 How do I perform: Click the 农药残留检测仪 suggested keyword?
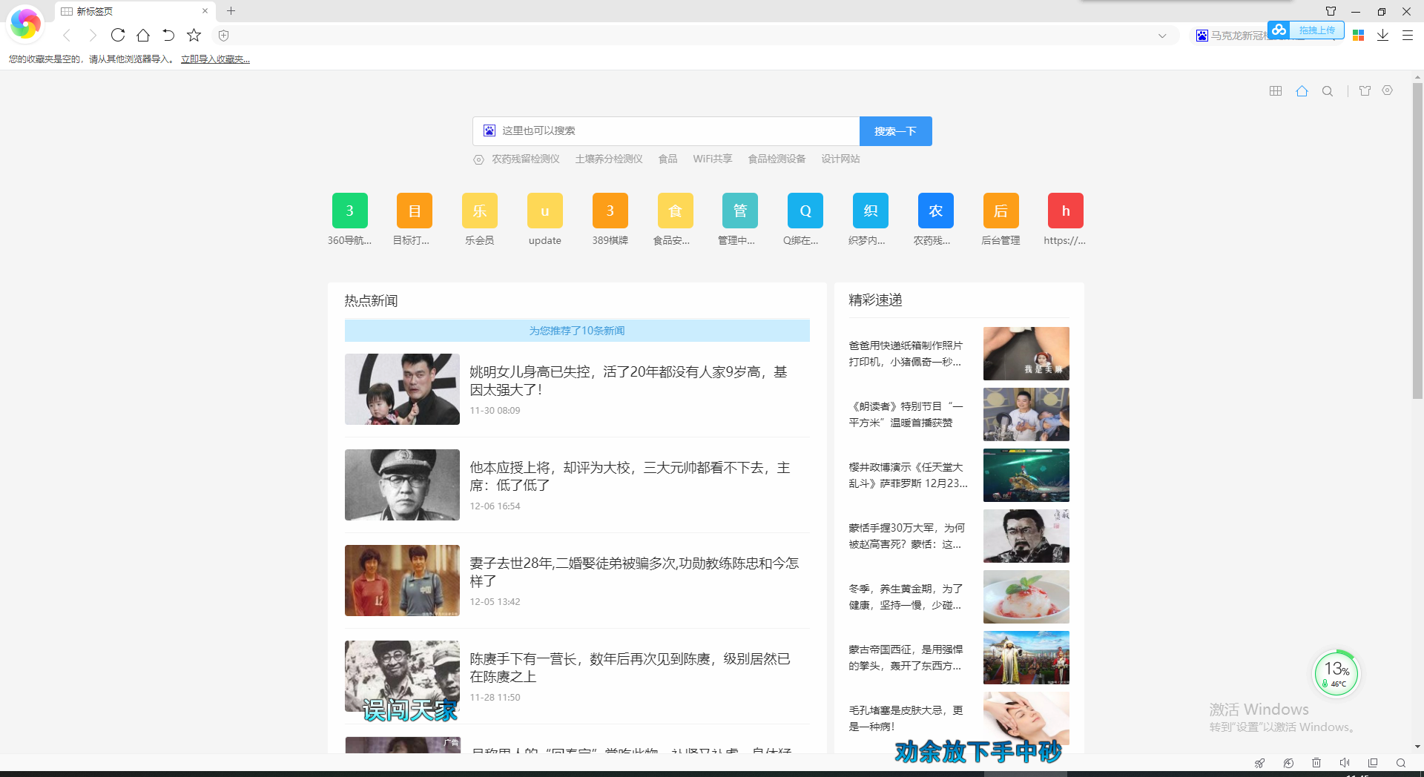tap(526, 159)
